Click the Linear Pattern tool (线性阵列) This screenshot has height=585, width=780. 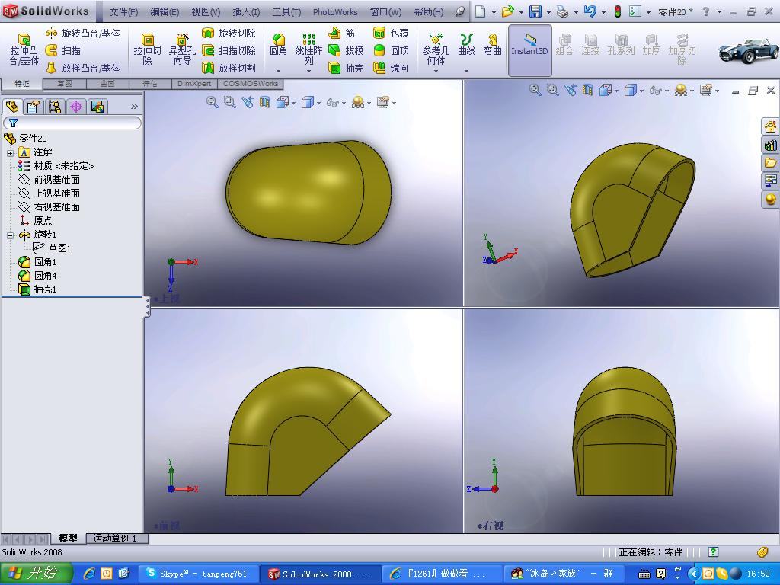pyautogui.click(x=309, y=50)
